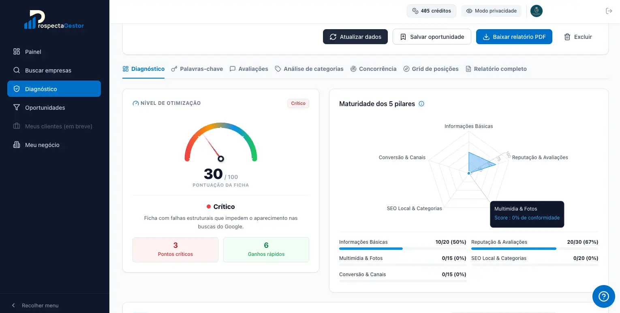Click info icon beside Maturidade dos 5 pilares

point(421,104)
